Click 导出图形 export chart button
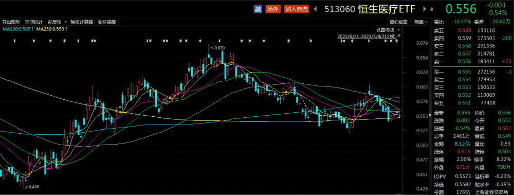The image size is (514, 195). [11, 22]
